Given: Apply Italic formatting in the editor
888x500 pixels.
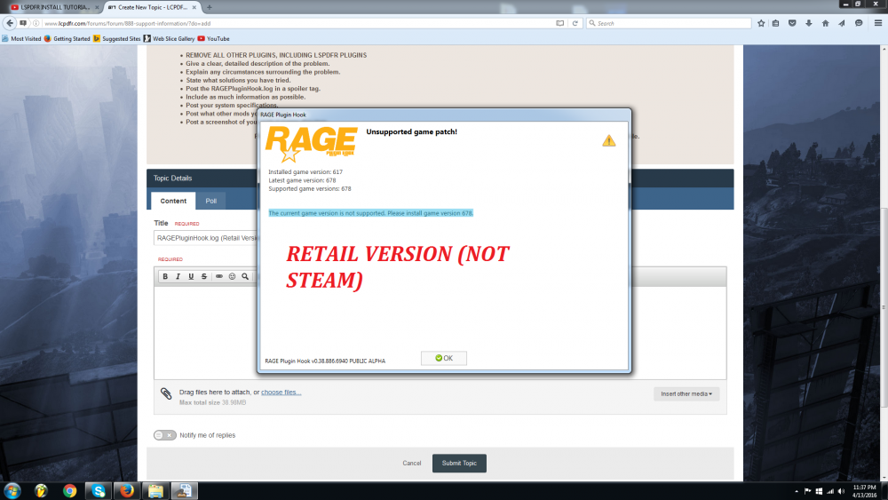Looking at the screenshot, I should [178, 276].
